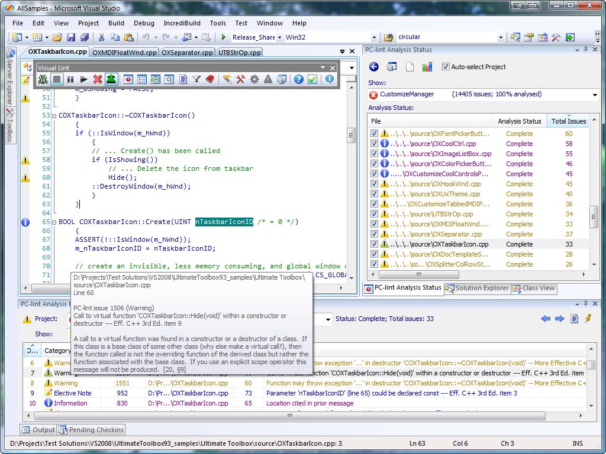
Task: Click the Save floppy disk icon
Action: coord(71,37)
